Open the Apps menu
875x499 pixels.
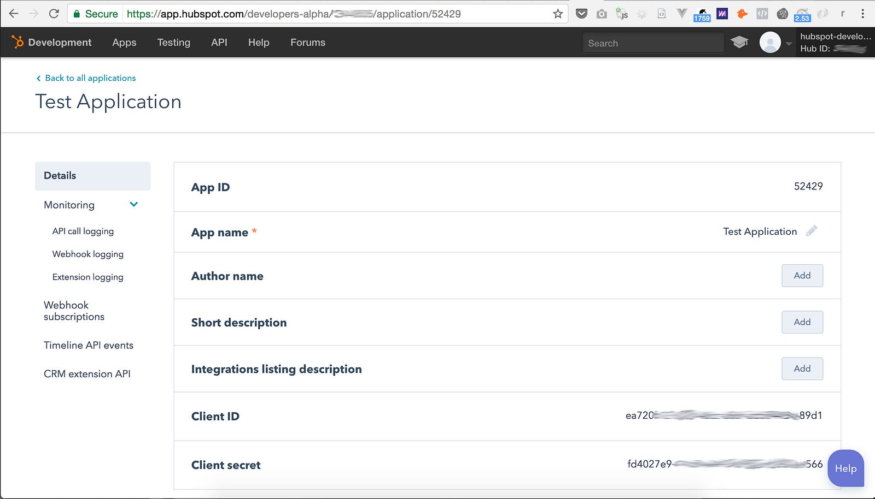(x=124, y=42)
